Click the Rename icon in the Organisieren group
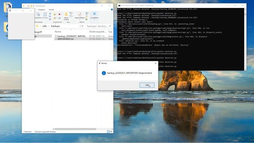This screenshot has height=143, width=254. (x=59, y=18)
